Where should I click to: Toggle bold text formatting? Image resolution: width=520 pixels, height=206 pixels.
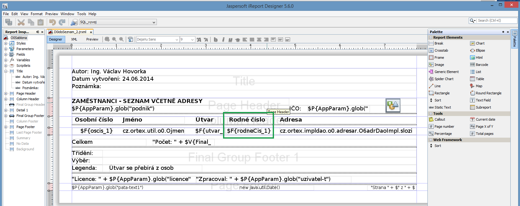pos(216,40)
